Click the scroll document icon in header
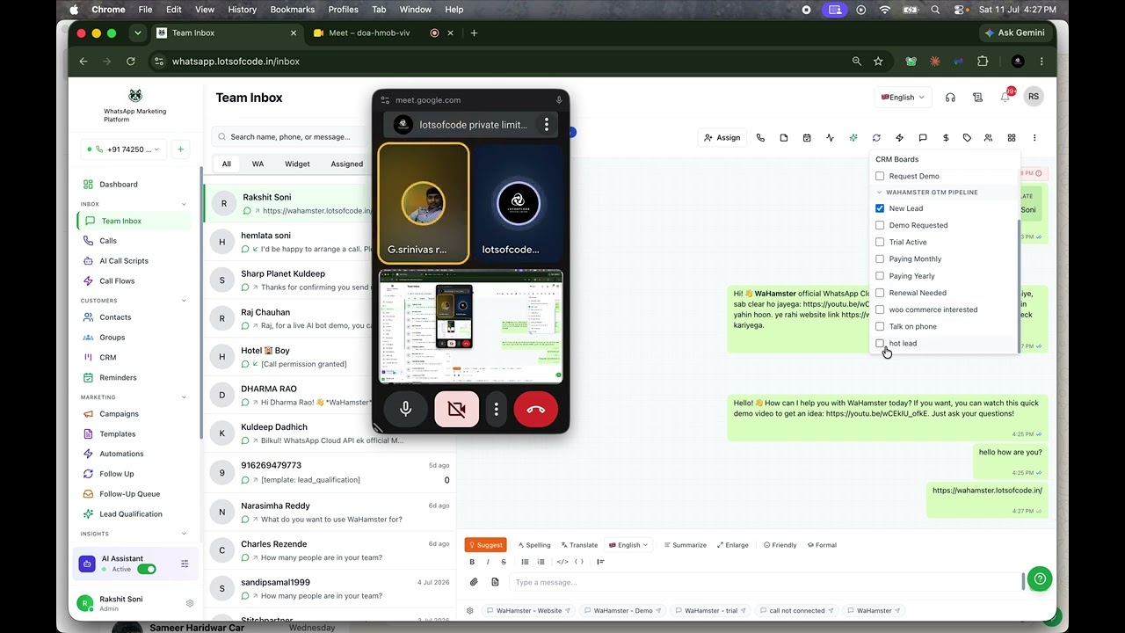This screenshot has height=633, width=1125. point(977,97)
